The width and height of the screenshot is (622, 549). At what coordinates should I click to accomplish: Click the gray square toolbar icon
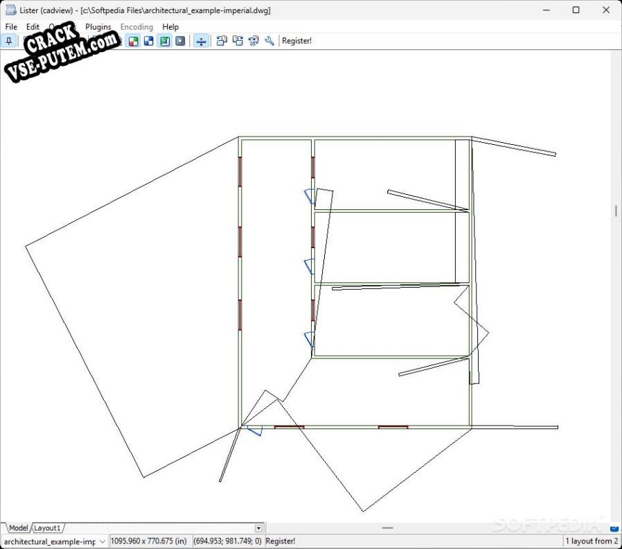(x=180, y=41)
